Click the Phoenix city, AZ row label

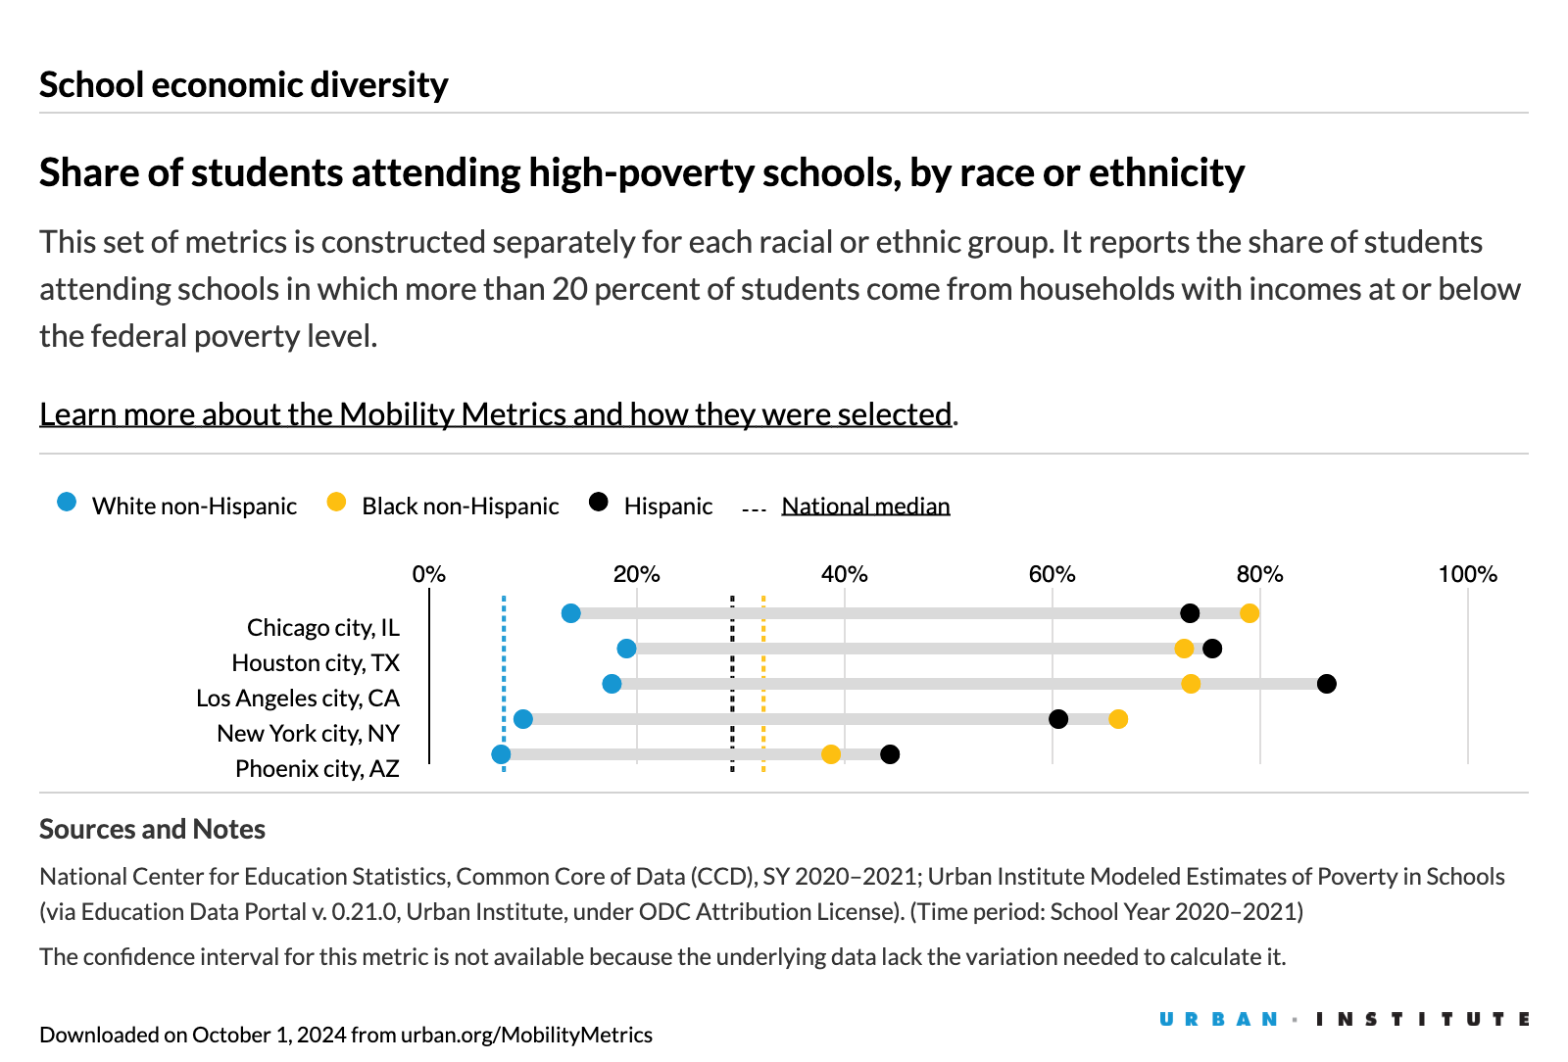(317, 768)
